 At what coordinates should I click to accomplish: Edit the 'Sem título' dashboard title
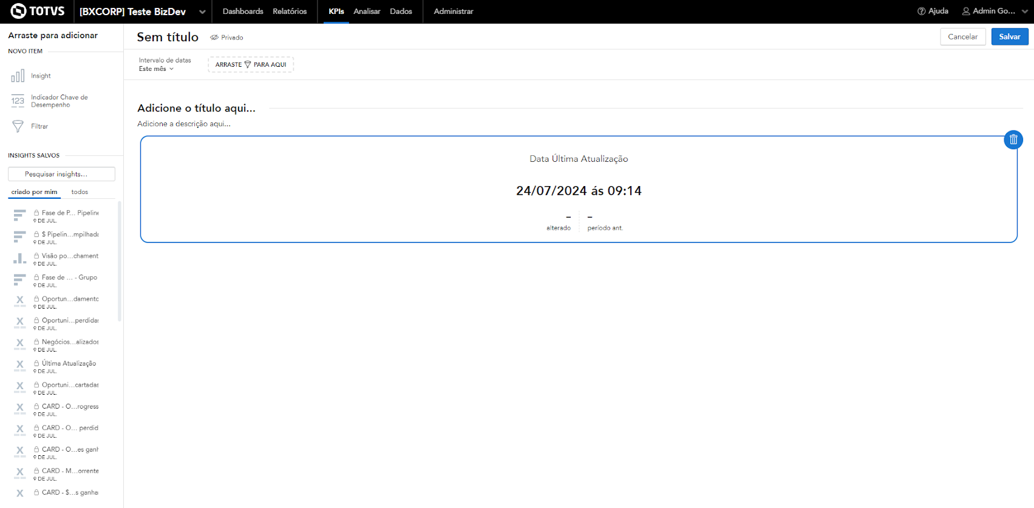point(168,37)
